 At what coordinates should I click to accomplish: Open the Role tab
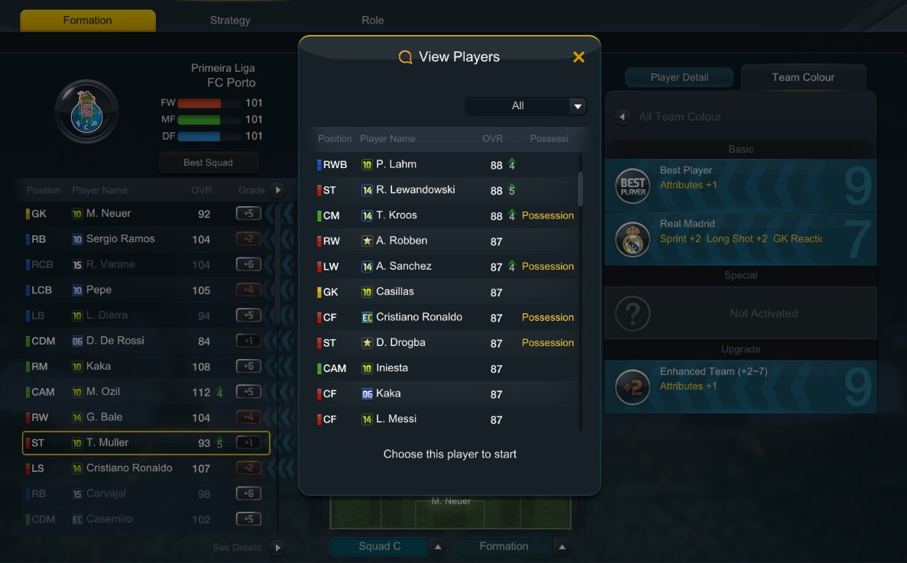click(373, 20)
